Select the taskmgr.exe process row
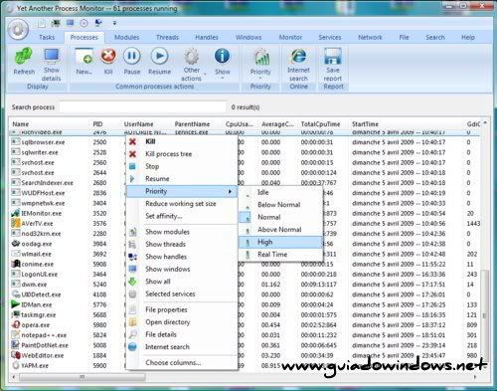Image resolution: width=497 pixels, height=391 pixels. pos(246,314)
